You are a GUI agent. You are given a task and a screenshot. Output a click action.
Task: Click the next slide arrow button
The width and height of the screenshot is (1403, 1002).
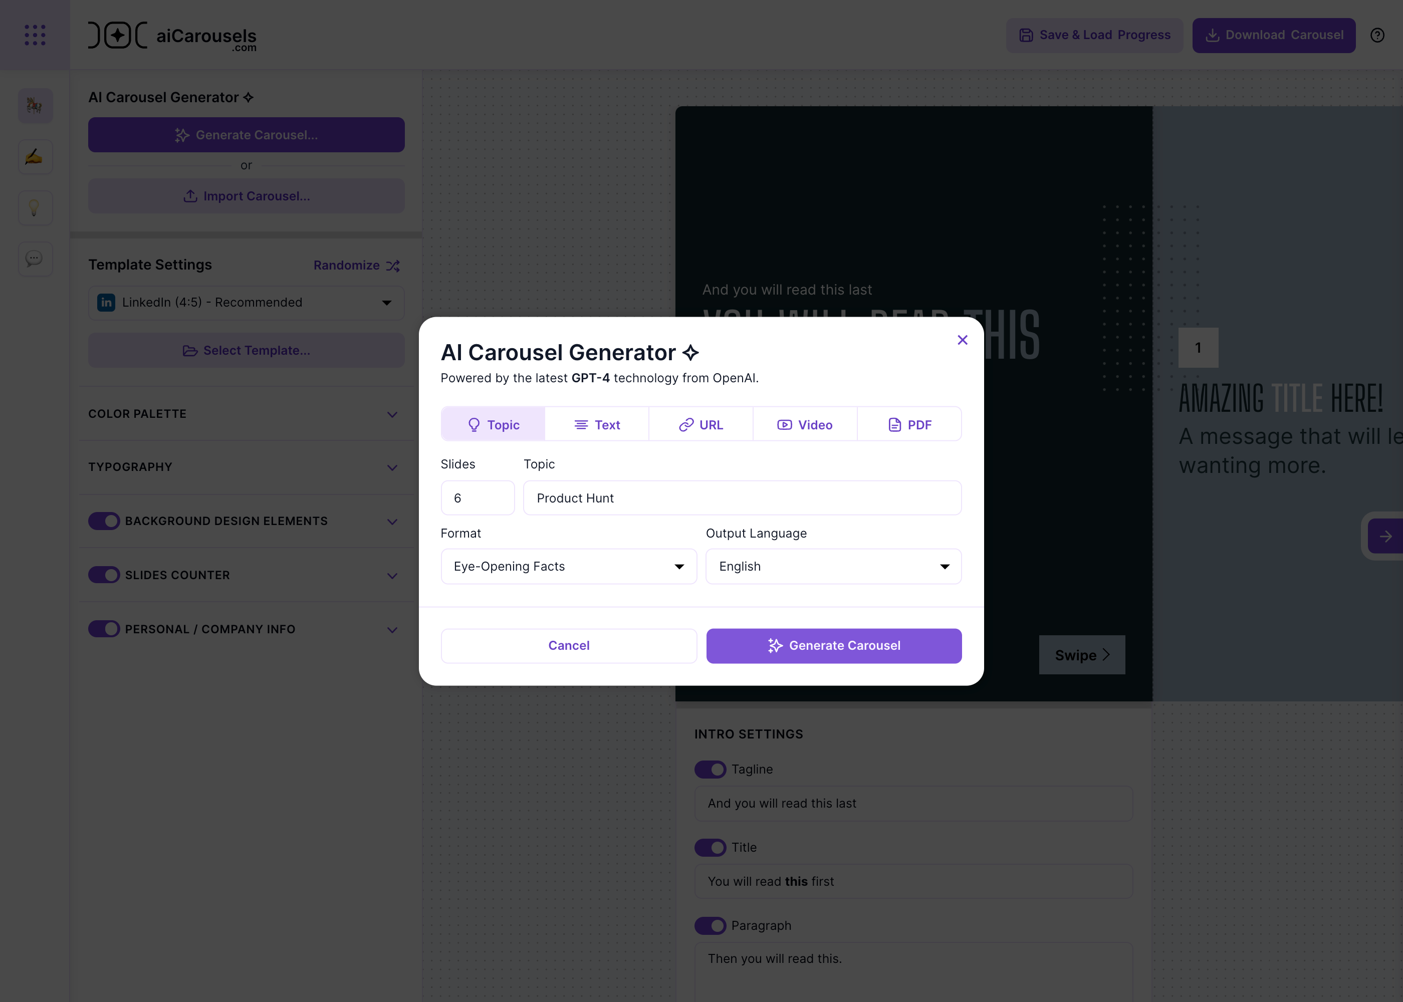1385,536
